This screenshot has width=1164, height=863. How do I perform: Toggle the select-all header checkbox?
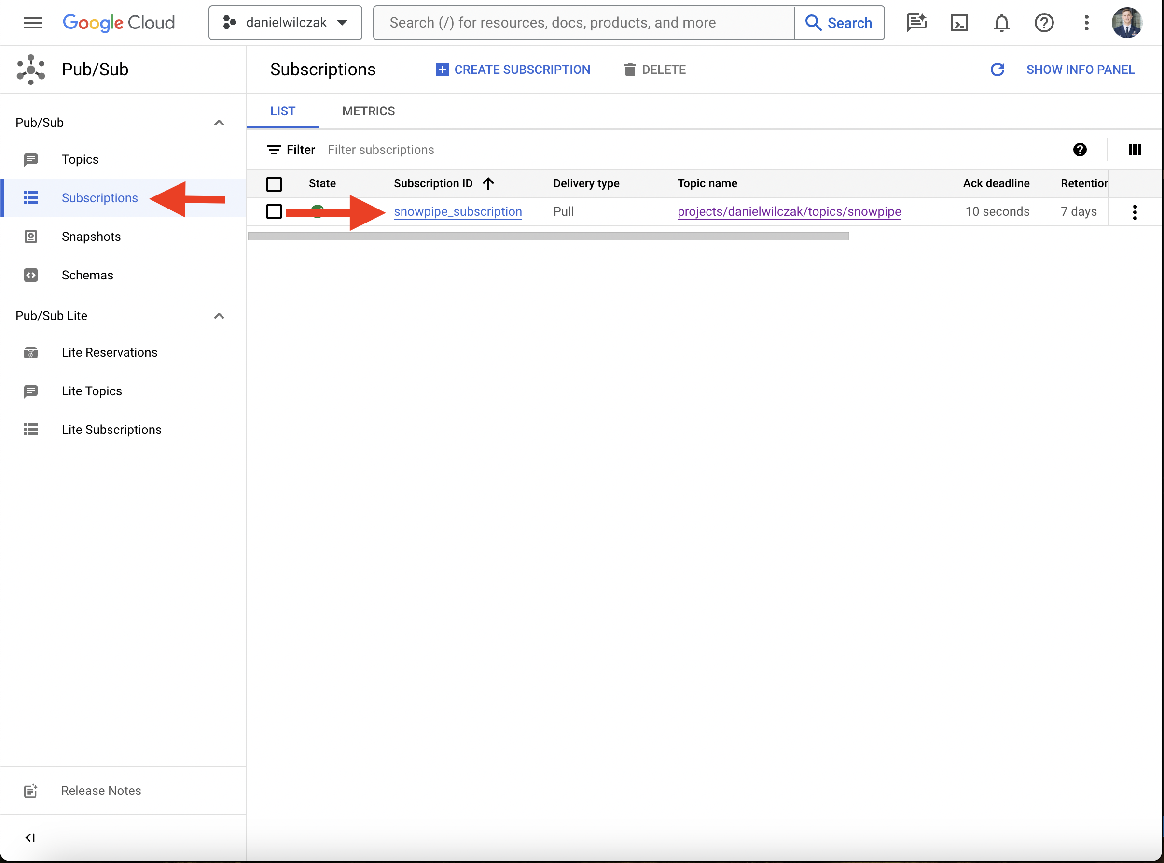coord(274,184)
